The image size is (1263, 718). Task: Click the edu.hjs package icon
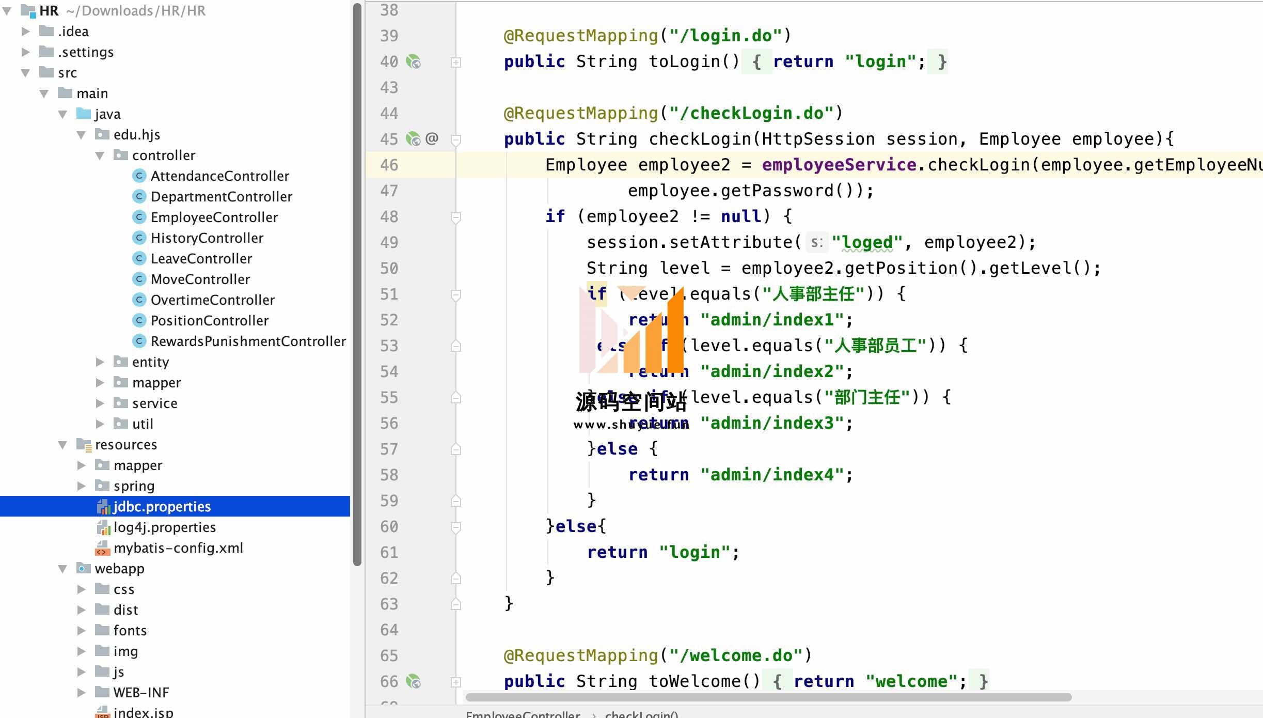pos(102,134)
